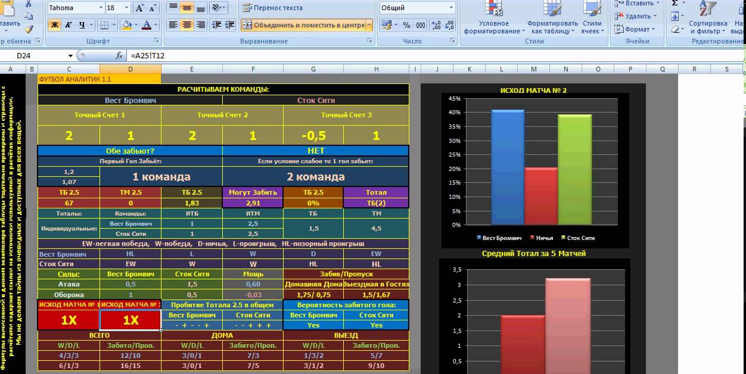This screenshot has width=746, height=374.
Task: Increase the cell indent
Action: (x=230, y=25)
